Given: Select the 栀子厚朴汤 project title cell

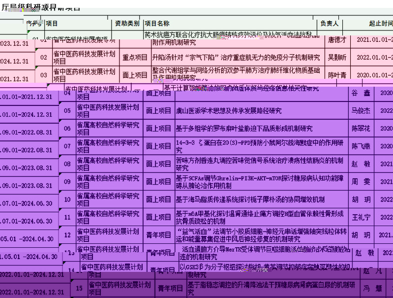Looking at the screenshot, I should tap(250, 199).
